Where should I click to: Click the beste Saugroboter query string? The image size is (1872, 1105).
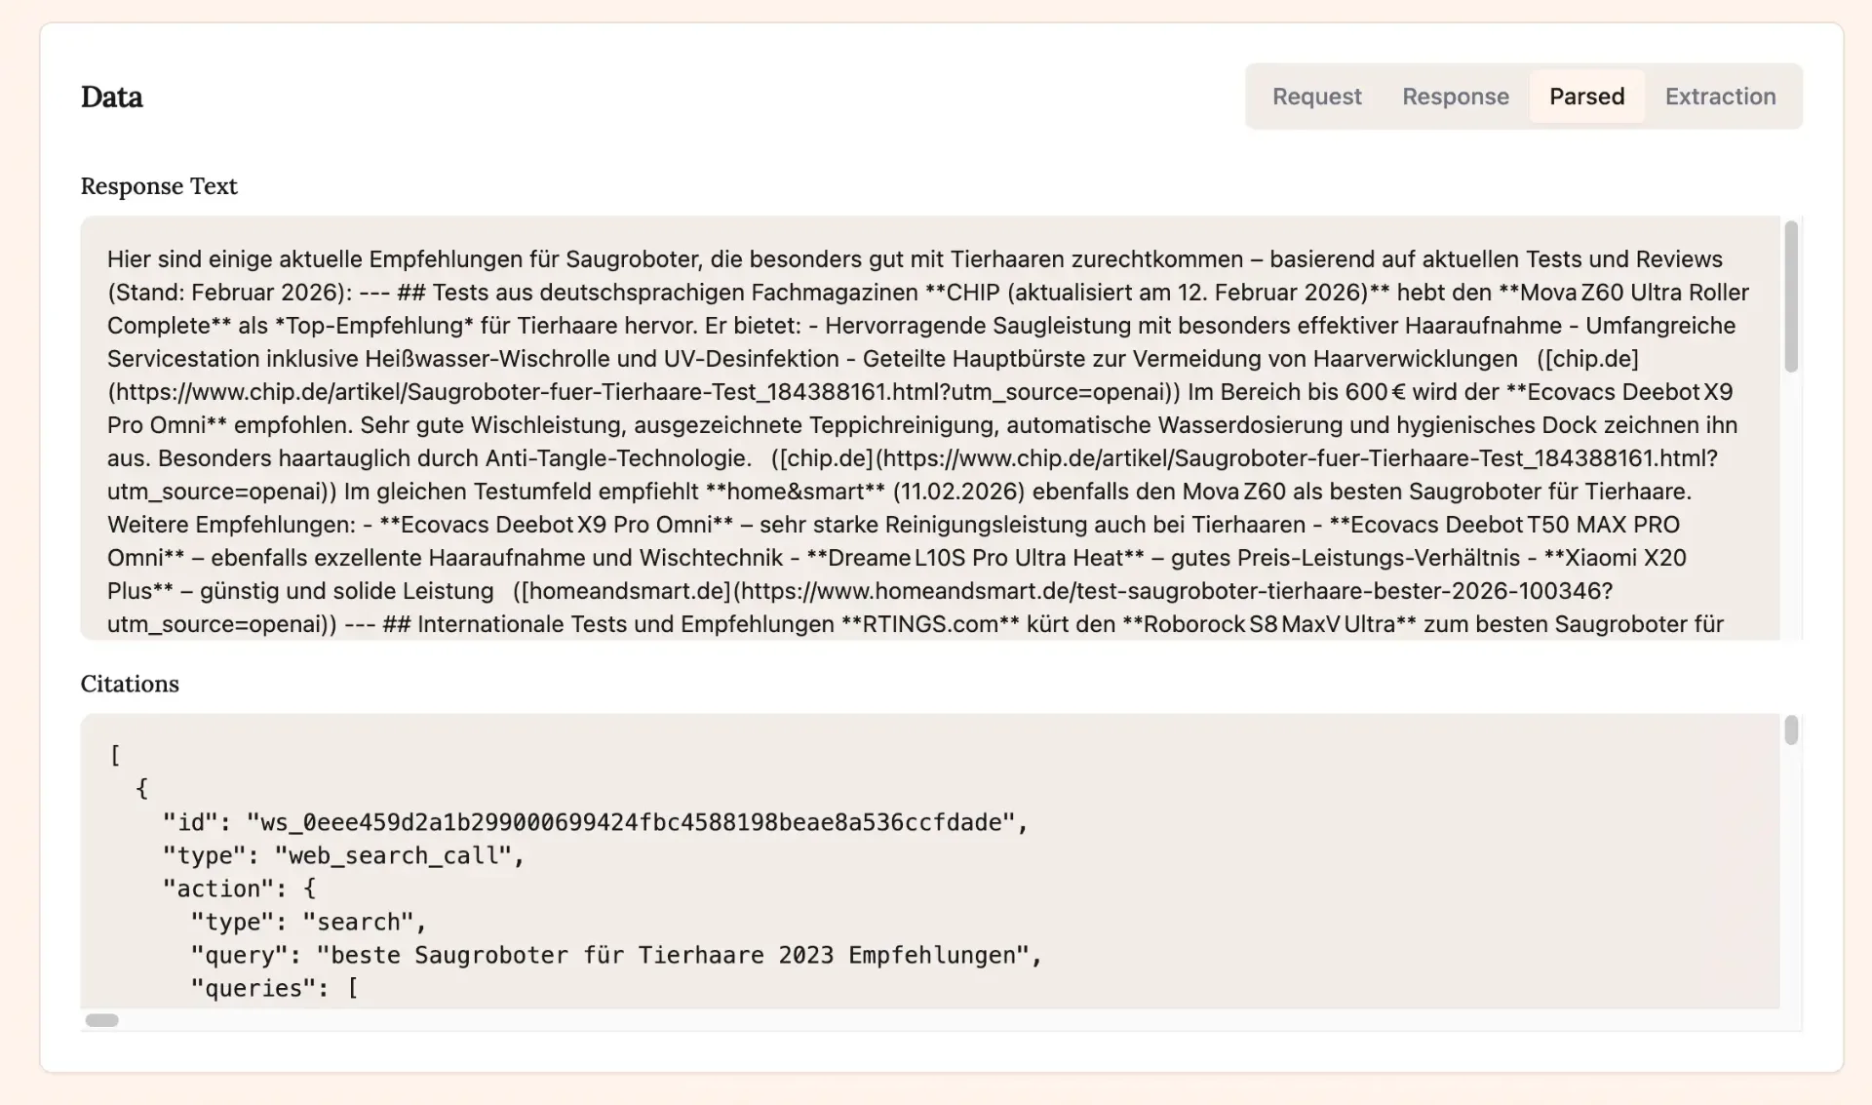(673, 955)
